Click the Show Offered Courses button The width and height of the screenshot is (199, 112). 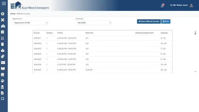click(x=149, y=21)
